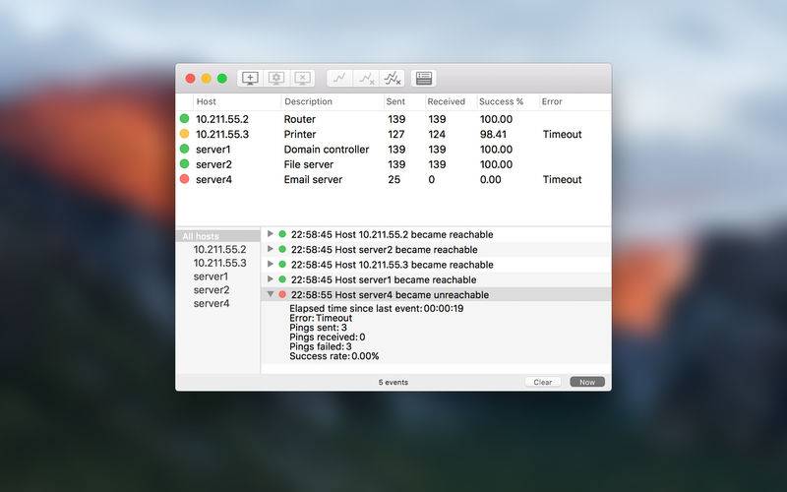This screenshot has width=787, height=492.
Task: Click the Pings failed: 3 detail line
Action: pyautogui.click(x=321, y=346)
